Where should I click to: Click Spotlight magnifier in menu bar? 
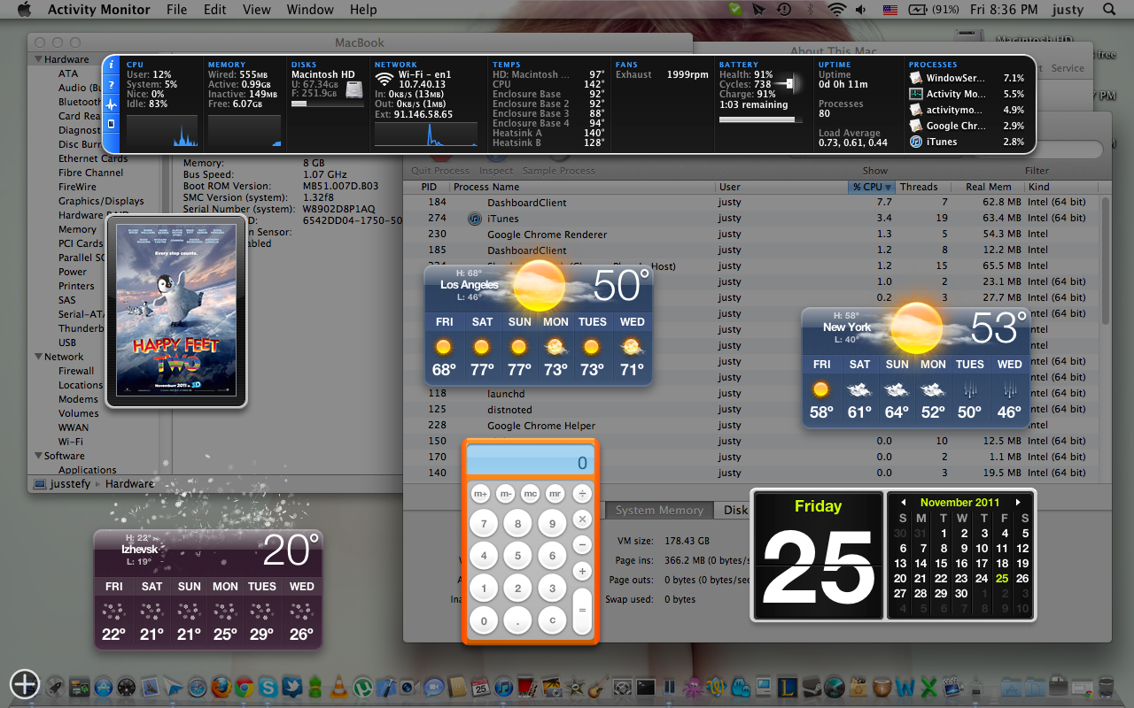click(1109, 10)
